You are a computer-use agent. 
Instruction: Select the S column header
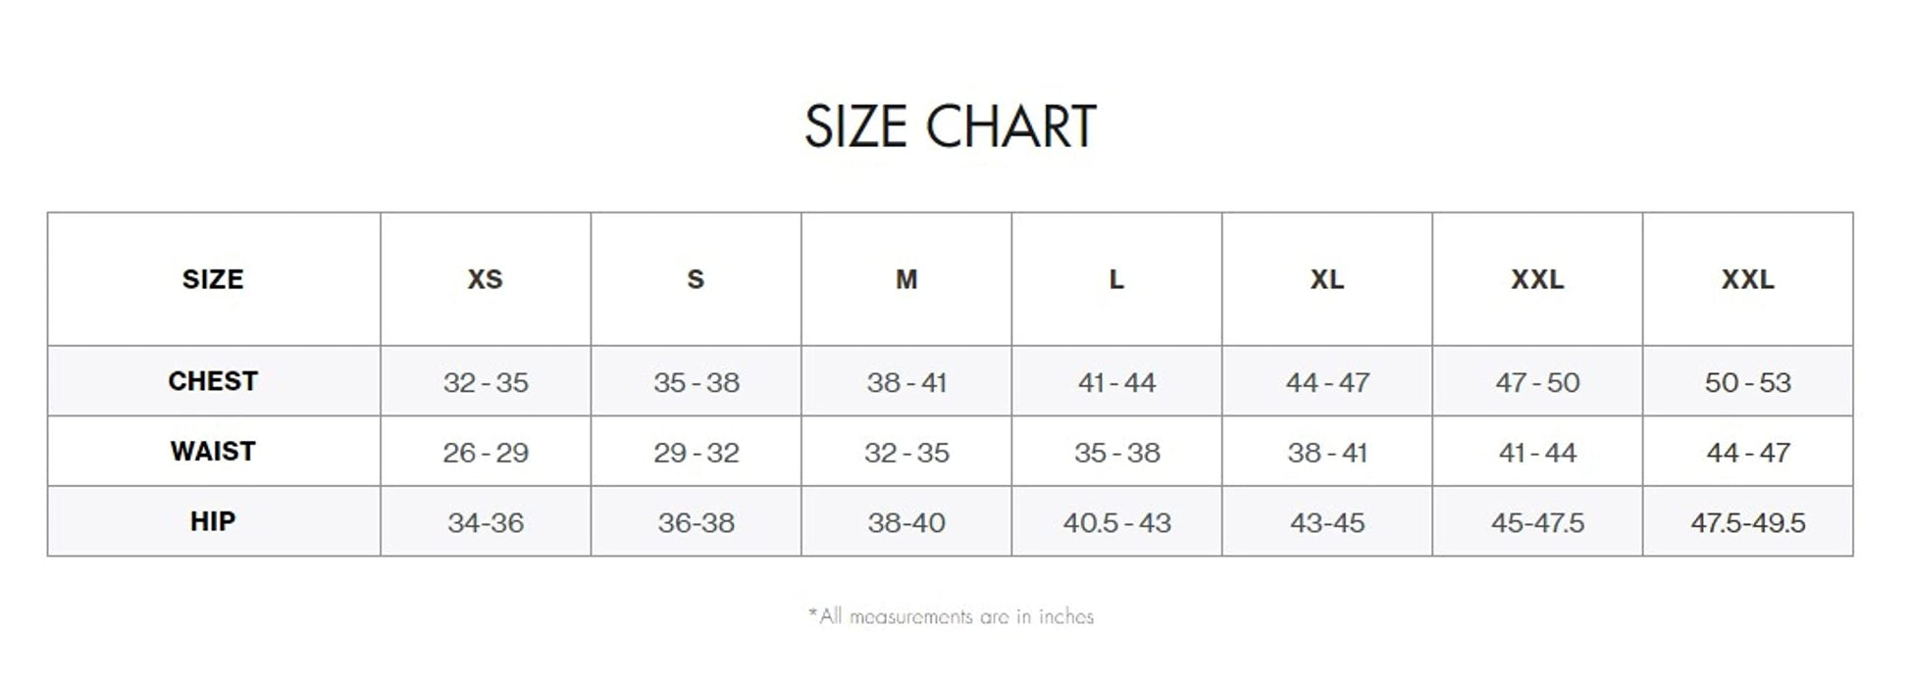(x=696, y=279)
